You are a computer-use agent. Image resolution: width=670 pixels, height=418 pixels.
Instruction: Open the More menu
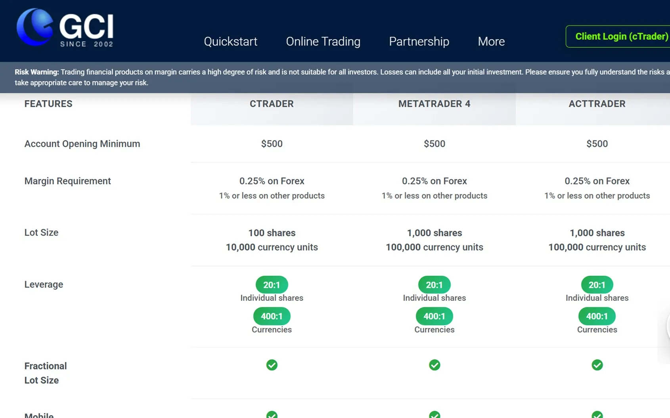491,41
